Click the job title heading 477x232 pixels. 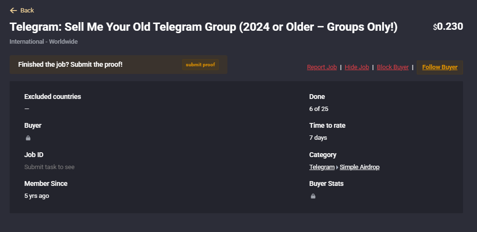tap(203, 27)
